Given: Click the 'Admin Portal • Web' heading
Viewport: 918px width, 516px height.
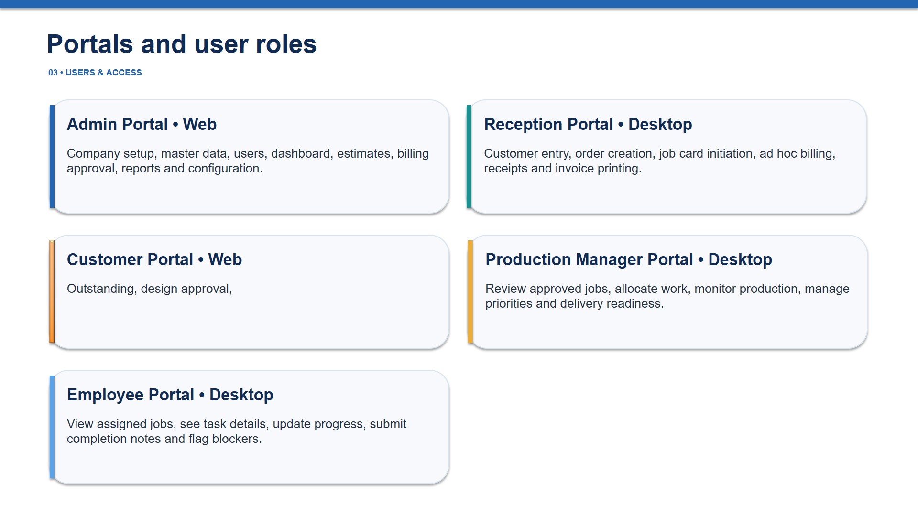Looking at the screenshot, I should 142,124.
